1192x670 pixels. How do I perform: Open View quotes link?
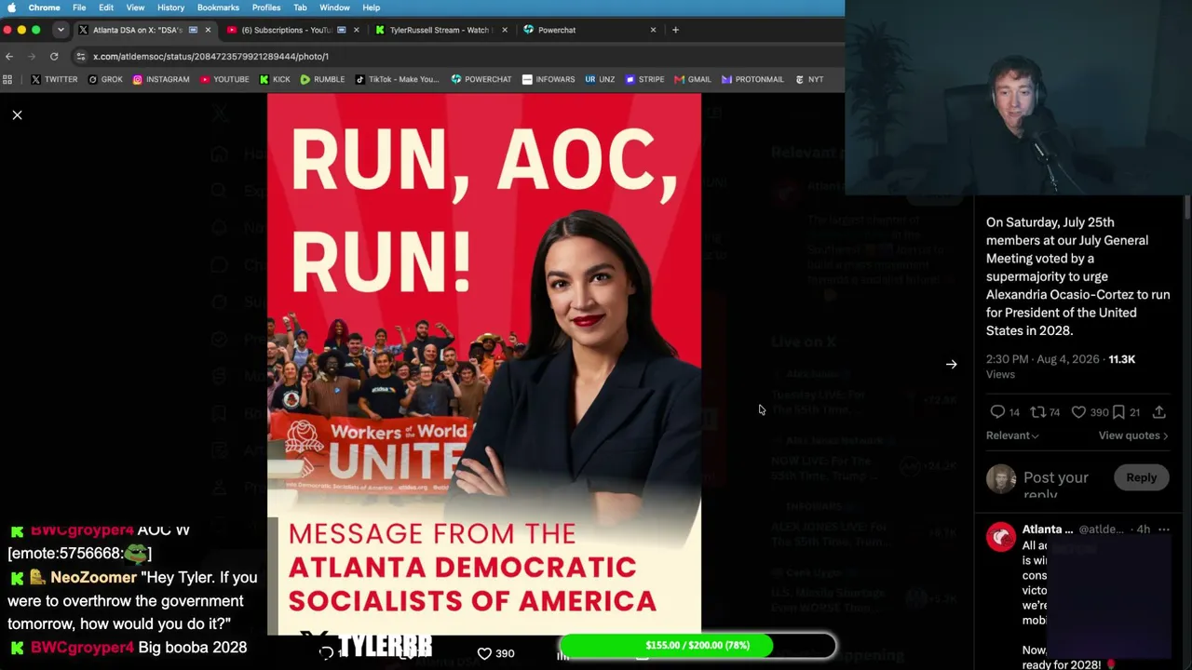coord(1133,435)
